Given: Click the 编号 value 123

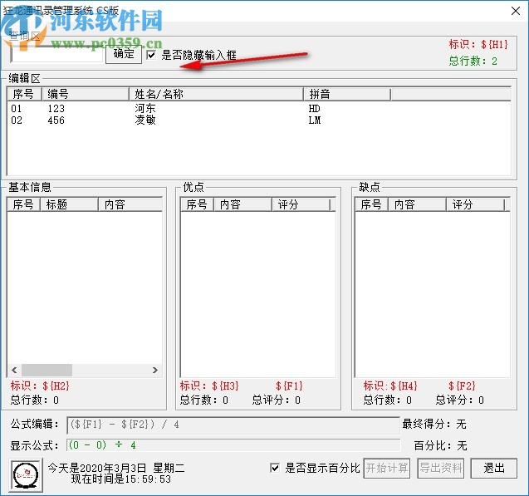Looking at the screenshot, I should (56, 109).
